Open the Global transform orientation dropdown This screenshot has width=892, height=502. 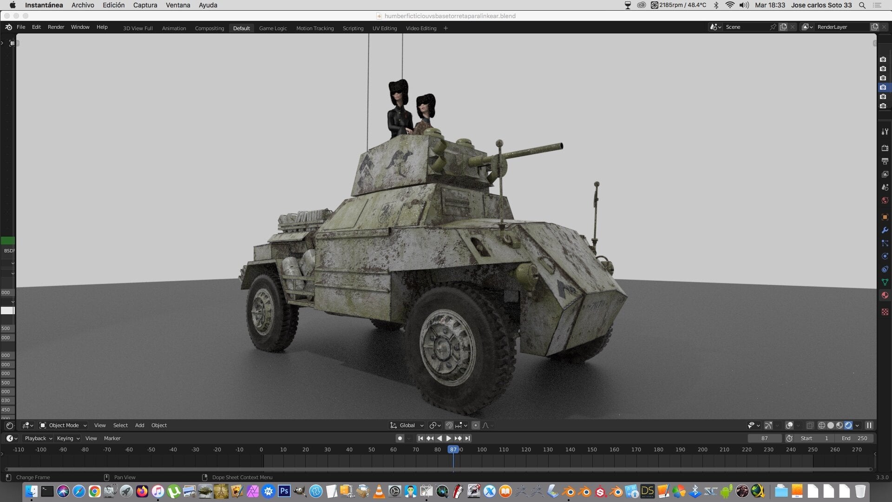point(407,425)
